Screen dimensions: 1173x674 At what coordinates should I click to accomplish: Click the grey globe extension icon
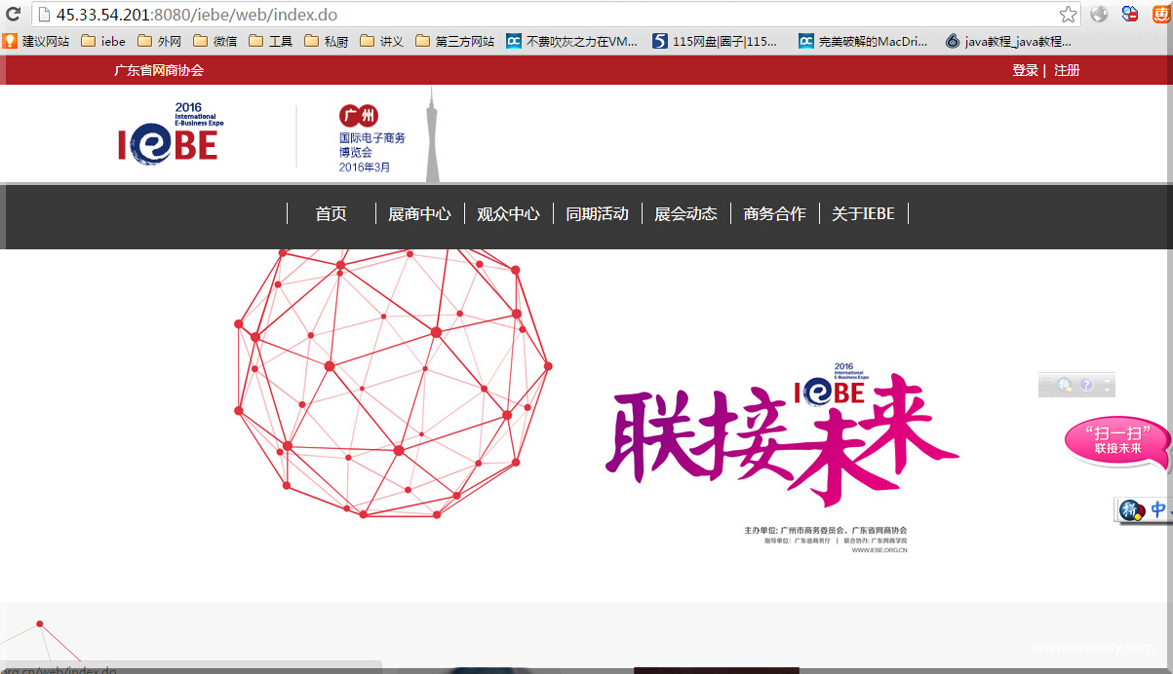[1099, 15]
